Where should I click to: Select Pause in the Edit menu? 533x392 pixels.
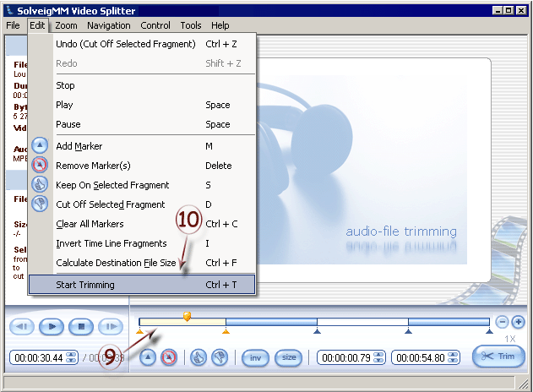pos(142,124)
